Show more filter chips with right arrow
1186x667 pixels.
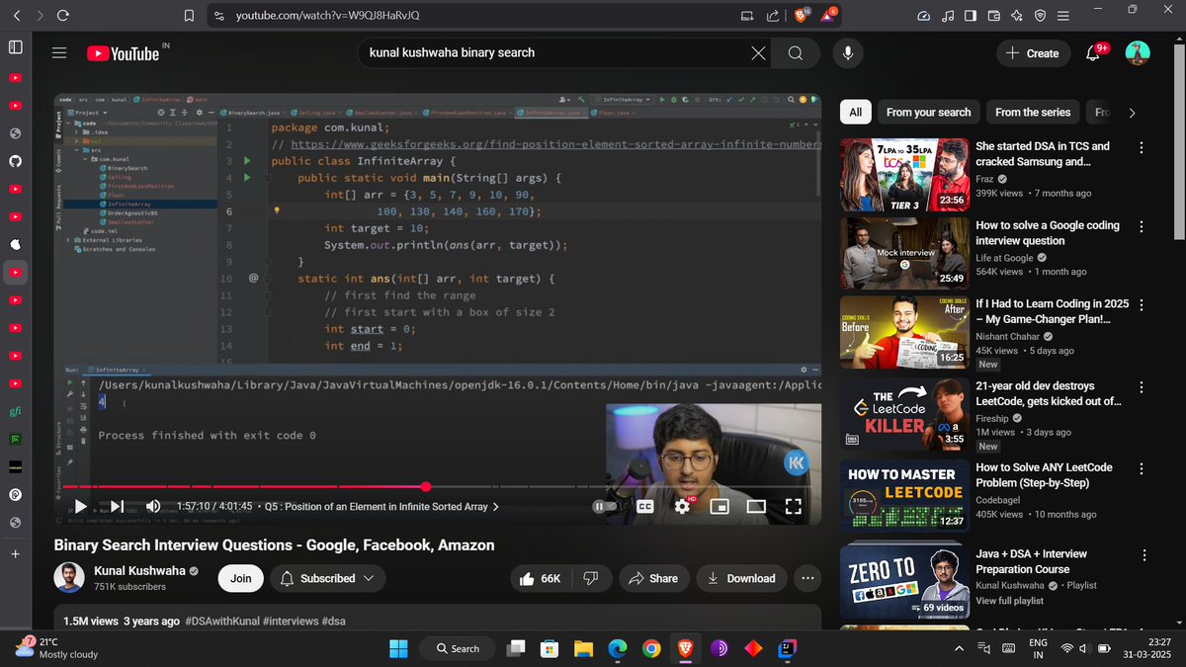(1132, 113)
